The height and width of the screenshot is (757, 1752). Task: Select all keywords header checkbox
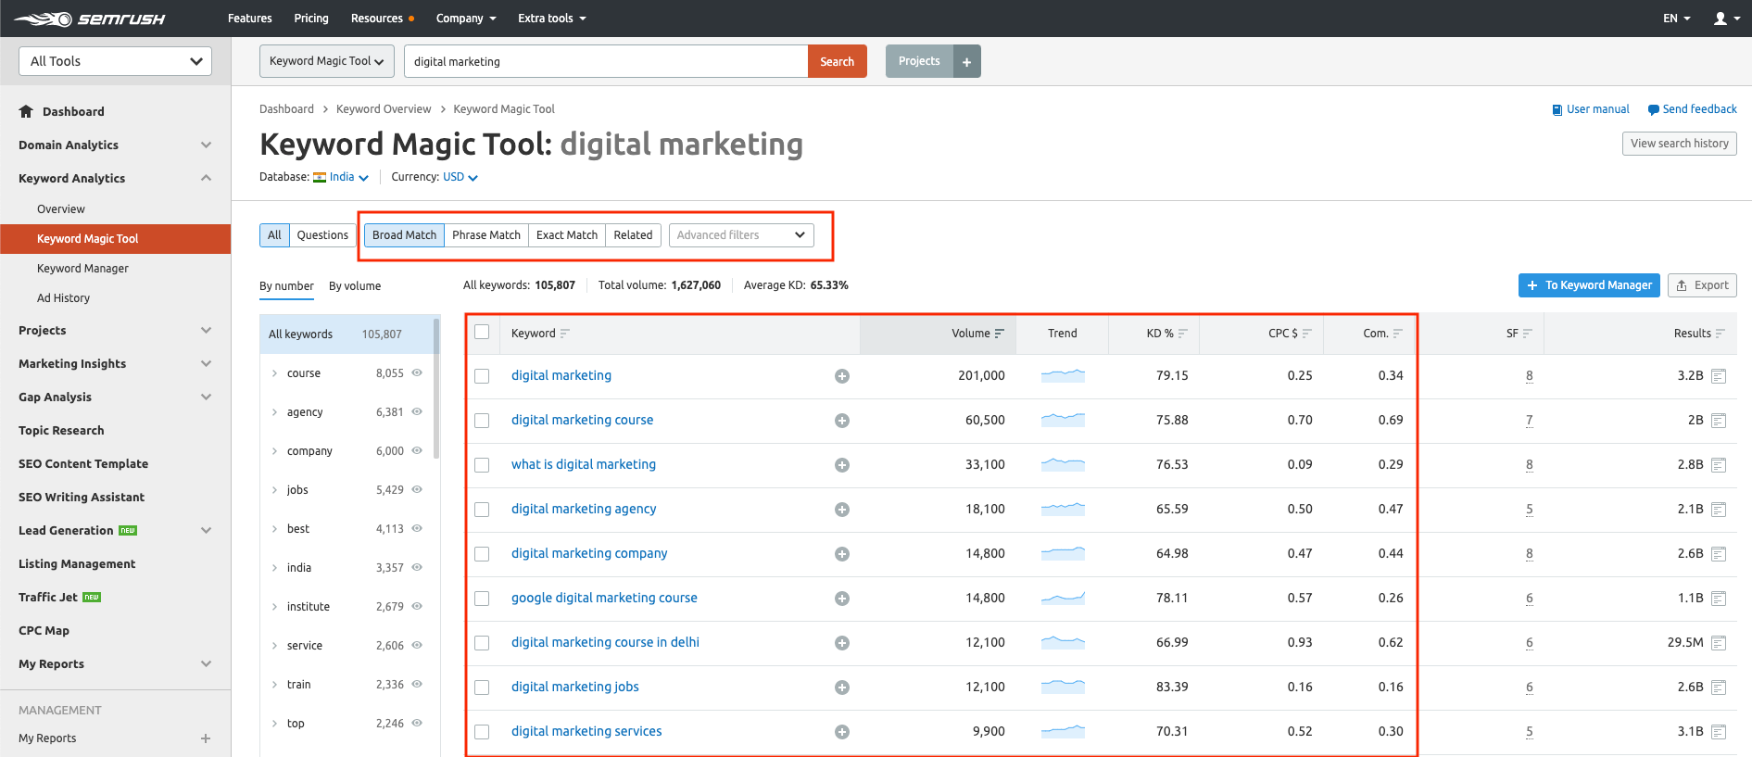tap(482, 332)
